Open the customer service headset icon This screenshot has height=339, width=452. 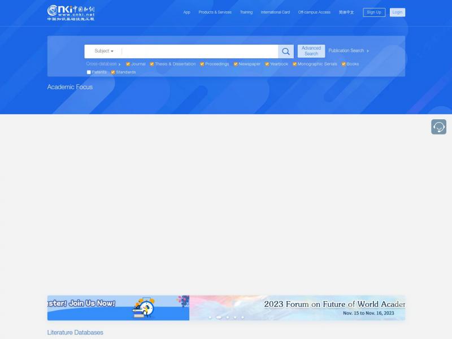pyautogui.click(x=438, y=127)
